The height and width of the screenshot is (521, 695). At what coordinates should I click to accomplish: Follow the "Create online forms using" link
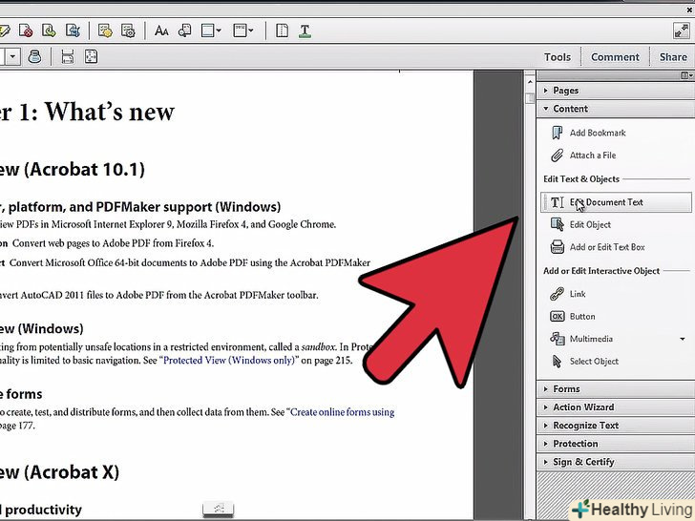[x=342, y=412]
